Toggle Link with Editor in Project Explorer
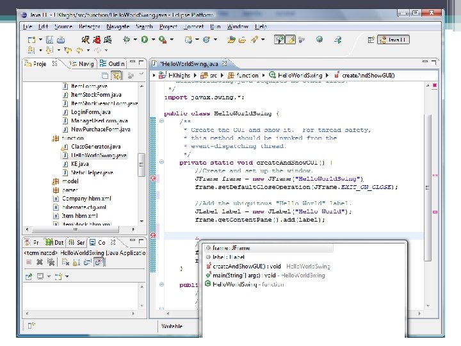This screenshot has height=346, width=461. point(116,76)
